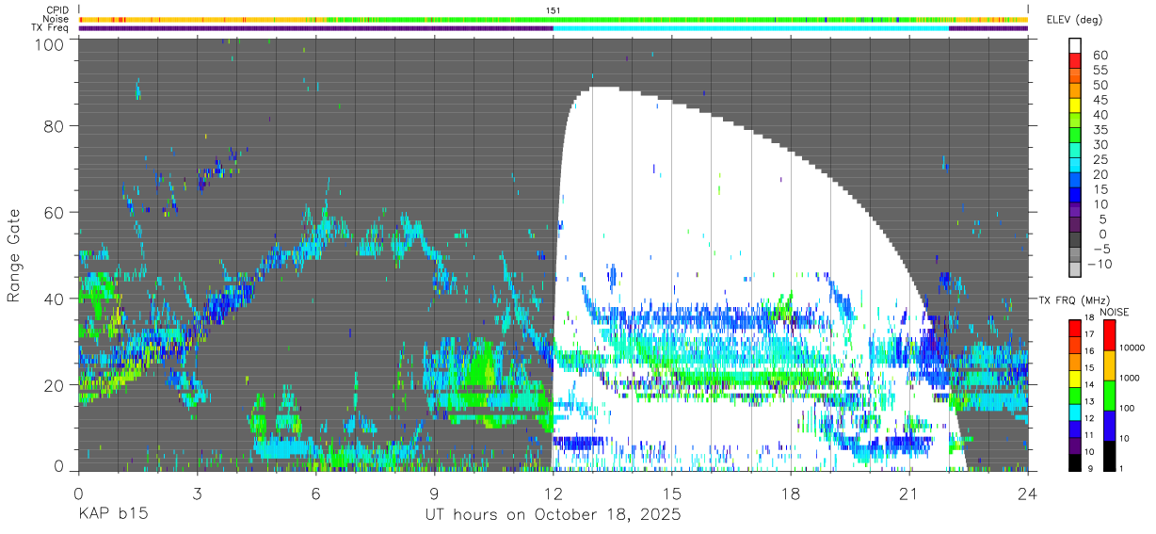The width and height of the screenshot is (1156, 534).
Task: Click the white top segment of ELEV colorbar
Action: coord(1075,45)
